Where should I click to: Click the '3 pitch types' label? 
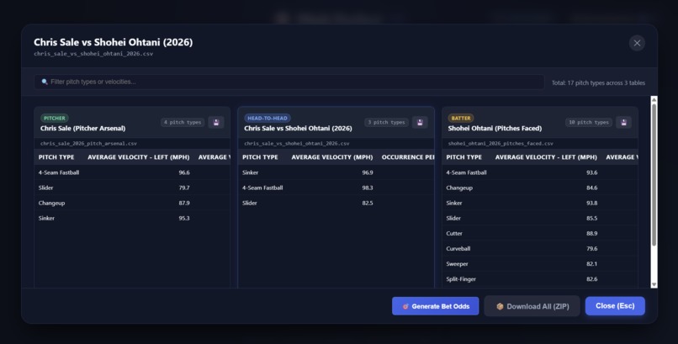(386, 122)
